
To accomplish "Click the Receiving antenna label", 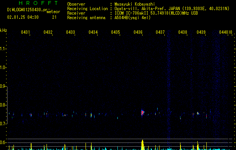I will tap(86, 18).
